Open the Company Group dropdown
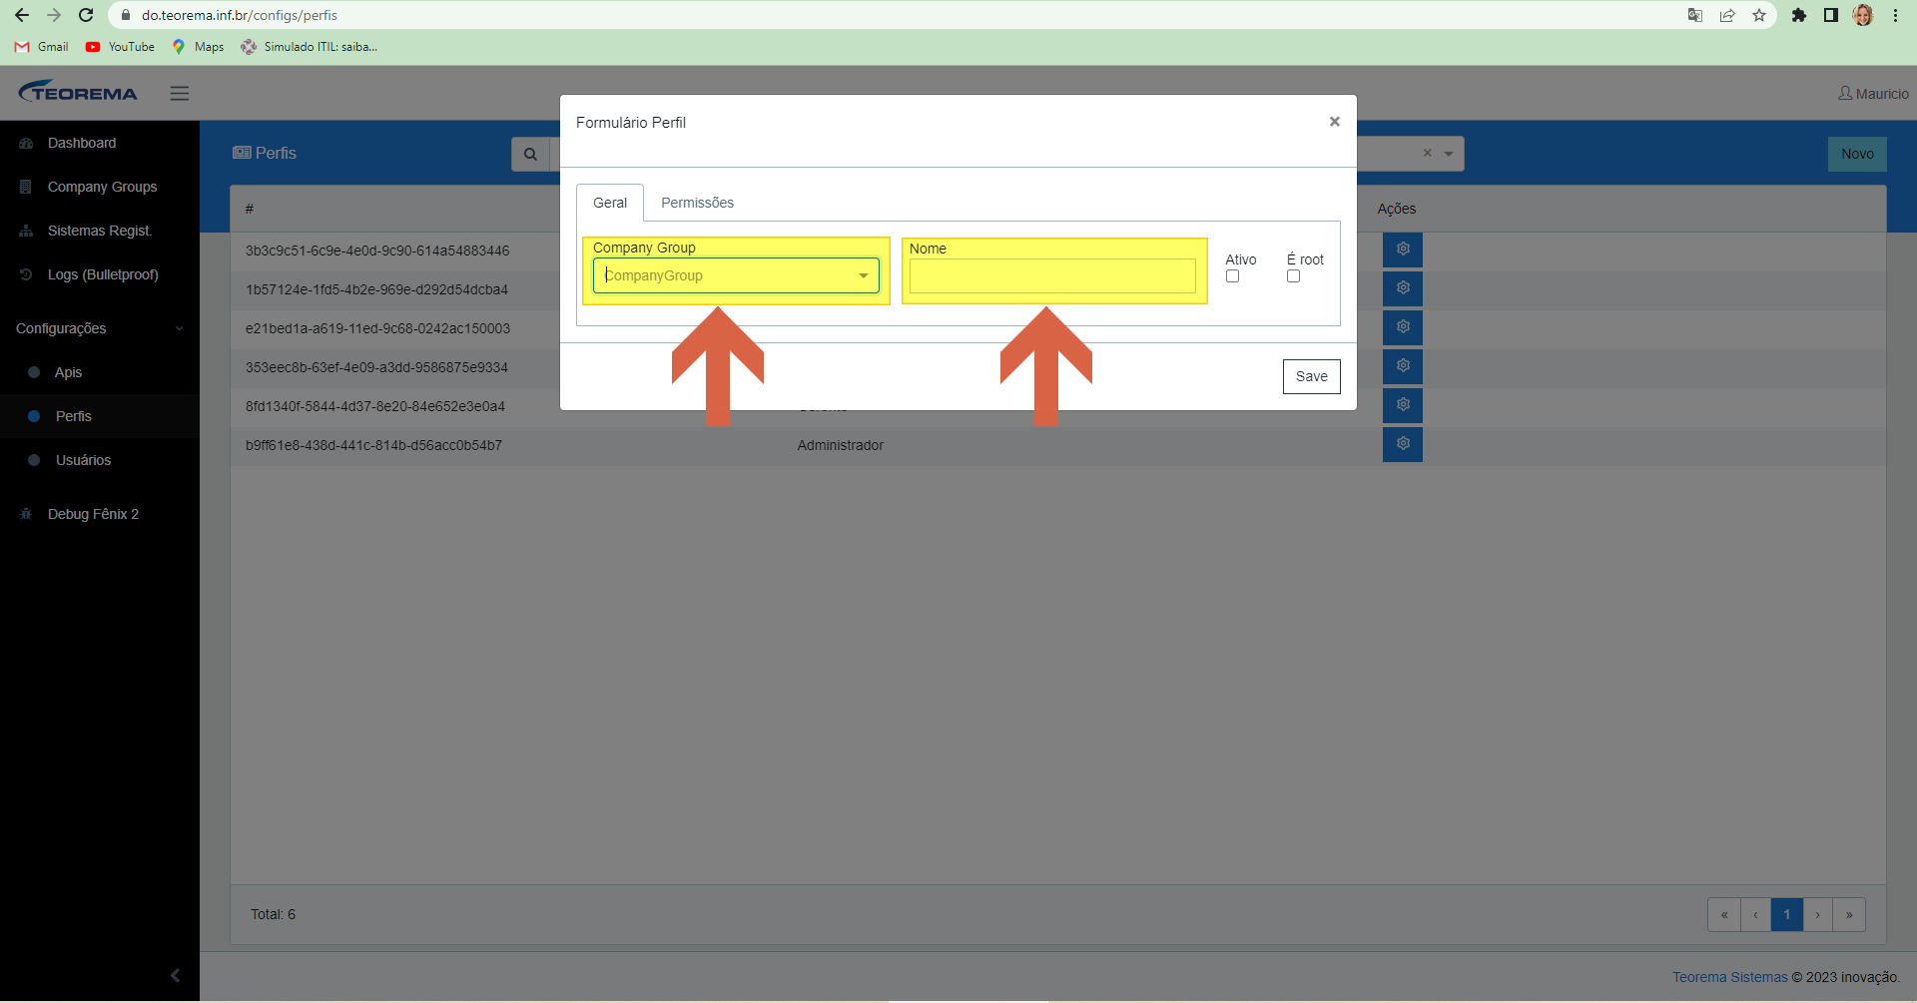The height and width of the screenshot is (1003, 1917). [736, 275]
